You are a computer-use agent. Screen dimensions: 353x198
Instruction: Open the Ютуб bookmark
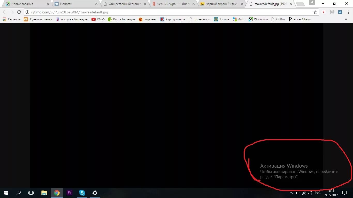click(98, 19)
